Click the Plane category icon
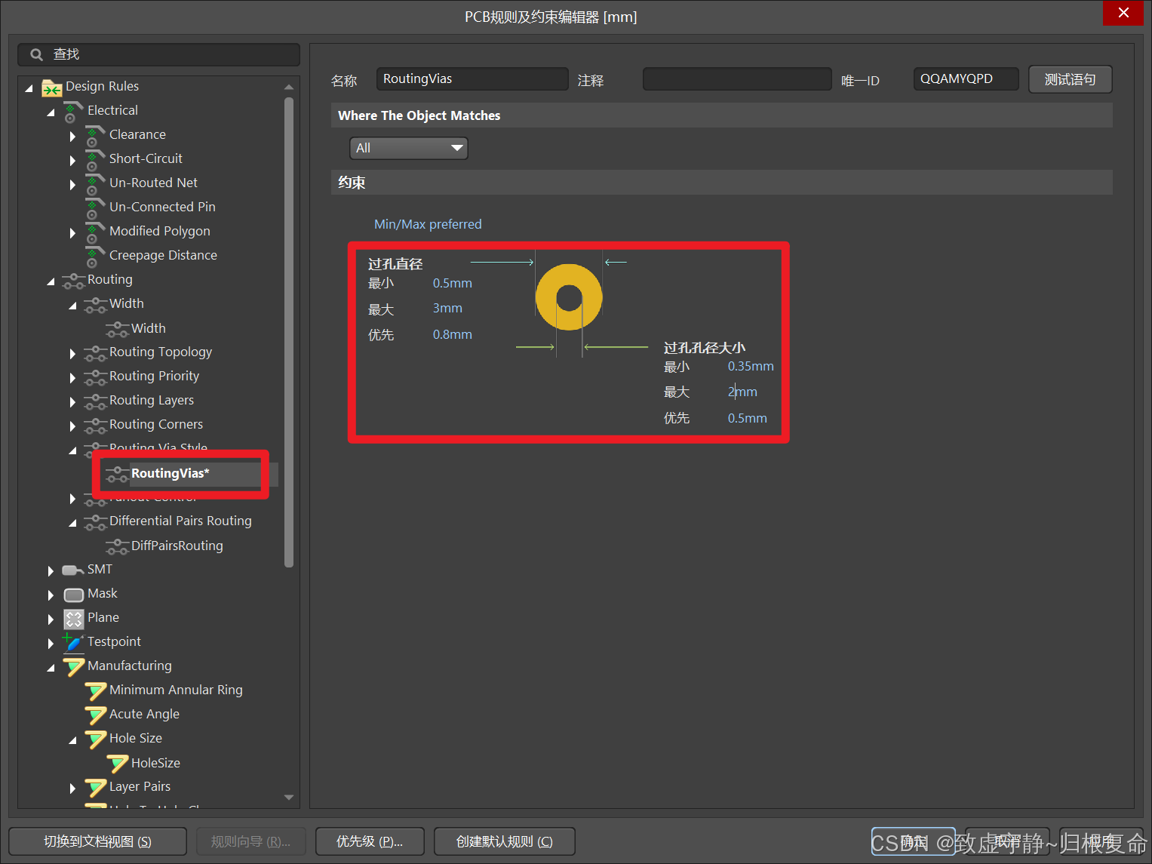This screenshot has height=864, width=1152. [x=73, y=619]
